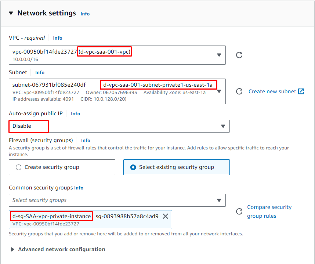Collapse the Network settings section triangle
Viewport: 315px width, 264px height.
11,13
